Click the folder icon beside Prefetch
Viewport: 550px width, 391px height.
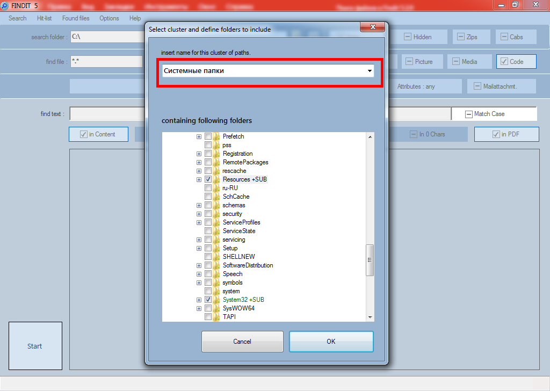pos(216,136)
